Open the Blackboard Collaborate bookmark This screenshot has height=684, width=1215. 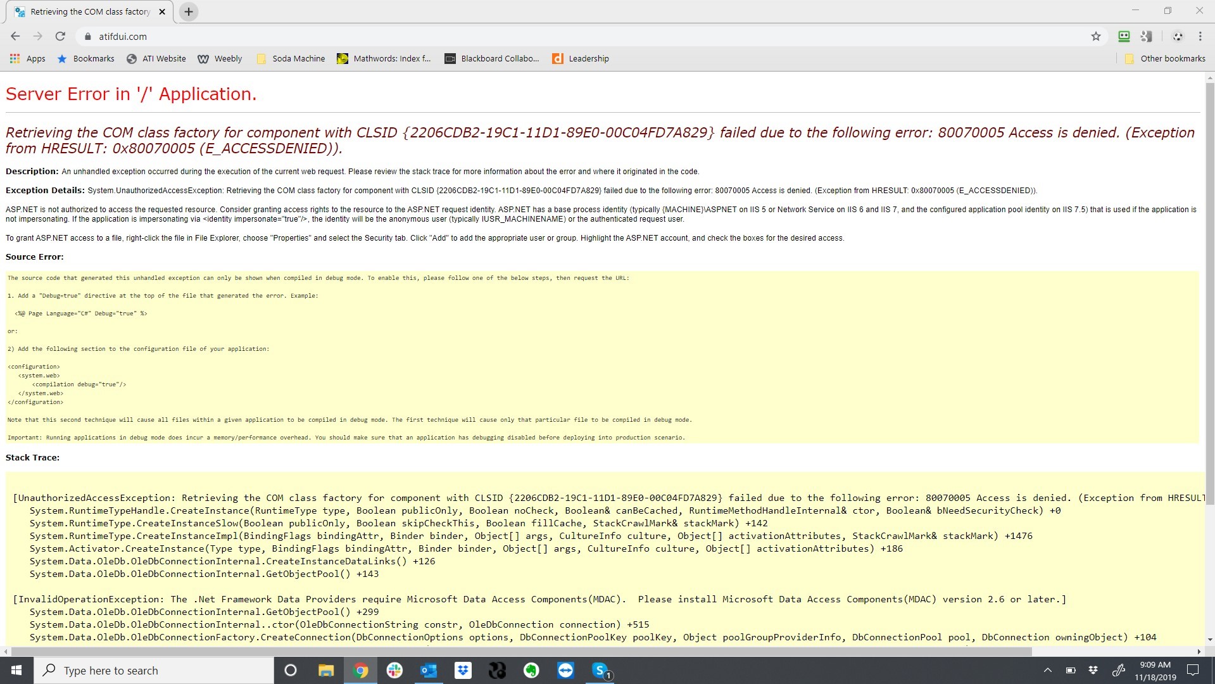point(492,58)
